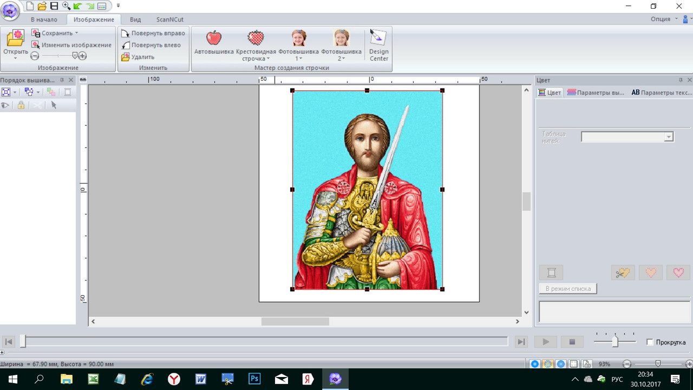The height and width of the screenshot is (390, 693).
Task: Enable the Прокрутка checkbox
Action: point(650,342)
